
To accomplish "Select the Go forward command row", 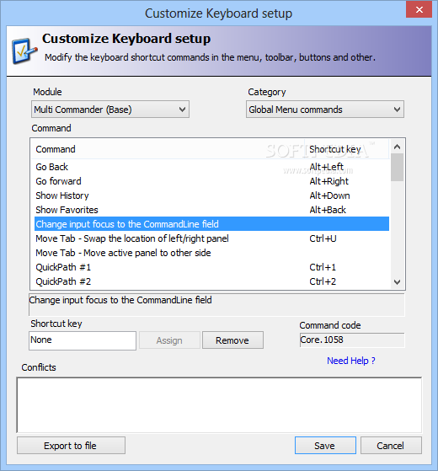I will point(211,181).
